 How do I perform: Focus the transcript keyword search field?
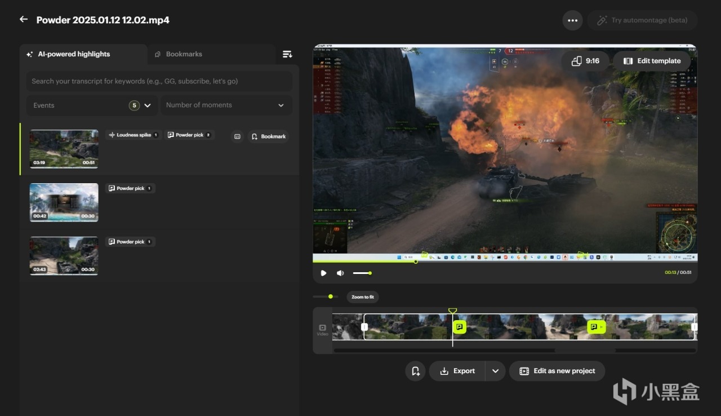(x=159, y=81)
